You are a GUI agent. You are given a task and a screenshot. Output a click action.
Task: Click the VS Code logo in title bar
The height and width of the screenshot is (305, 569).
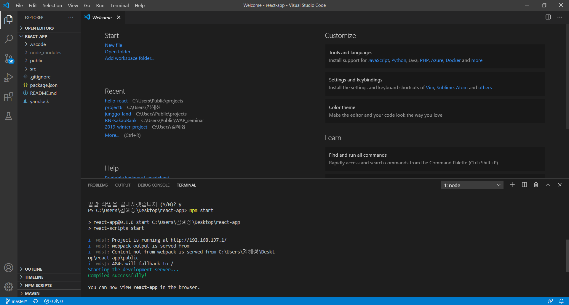click(6, 5)
